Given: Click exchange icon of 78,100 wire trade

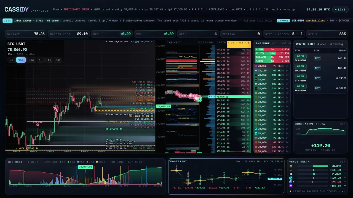Looking at the screenshot, I should click(256, 71).
